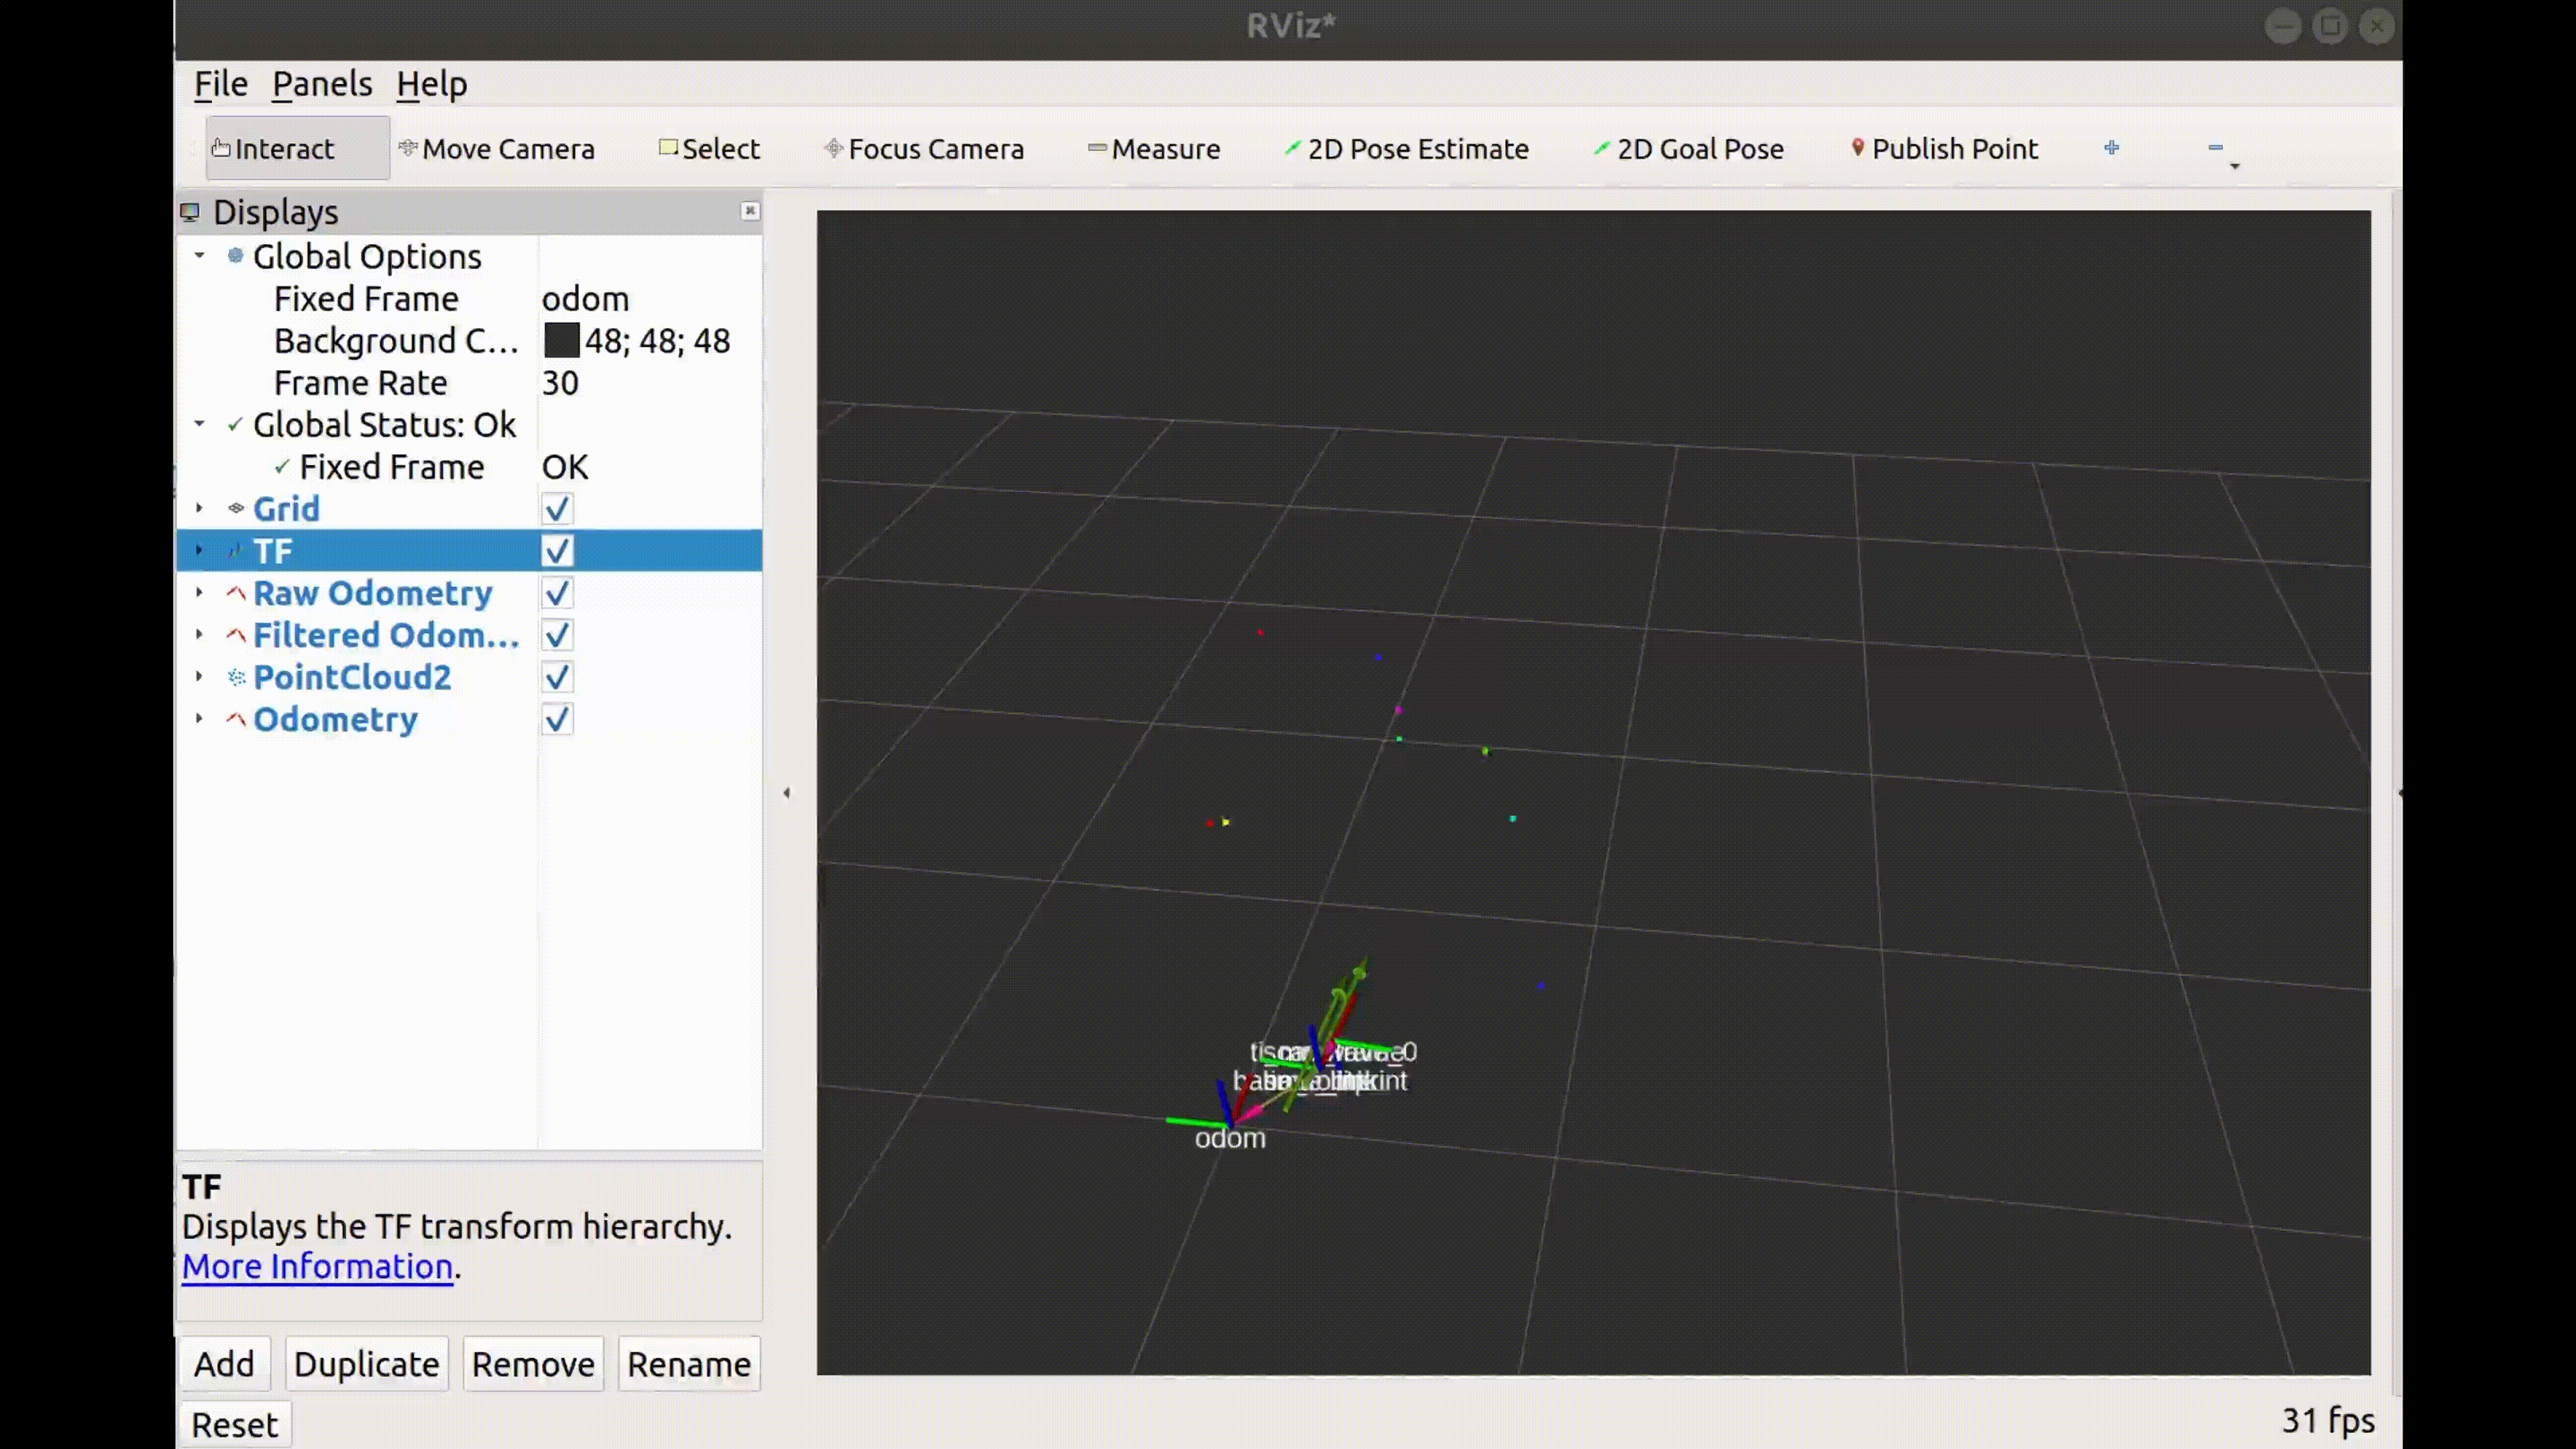Collapse the Global Options section
The image size is (2576, 1449).
(x=199, y=256)
